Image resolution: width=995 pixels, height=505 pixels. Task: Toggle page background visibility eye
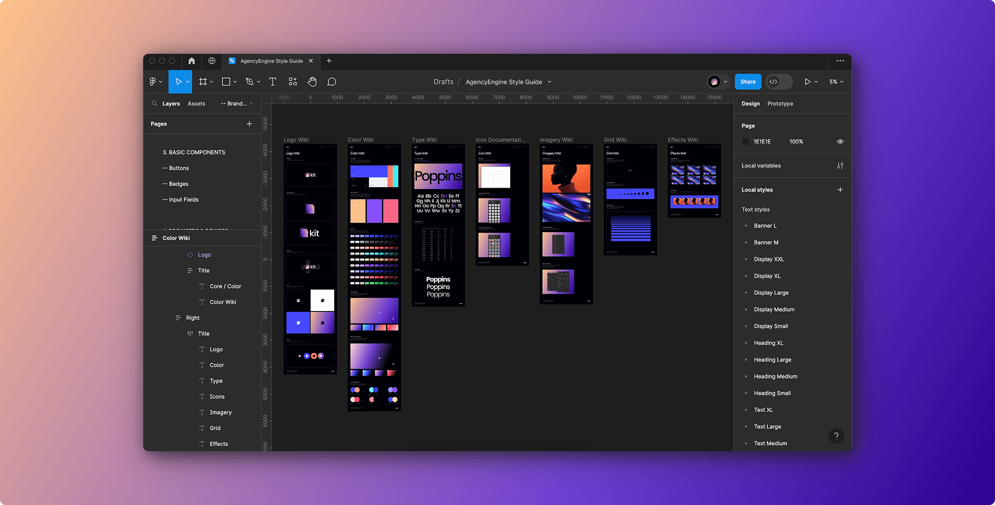[840, 142]
